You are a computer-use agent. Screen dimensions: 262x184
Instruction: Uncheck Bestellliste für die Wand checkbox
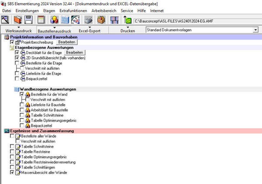[x=22, y=94]
